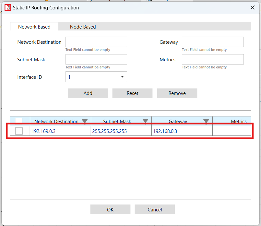Check the box for route 192.169.0.3
The image size is (261, 226).
19,131
